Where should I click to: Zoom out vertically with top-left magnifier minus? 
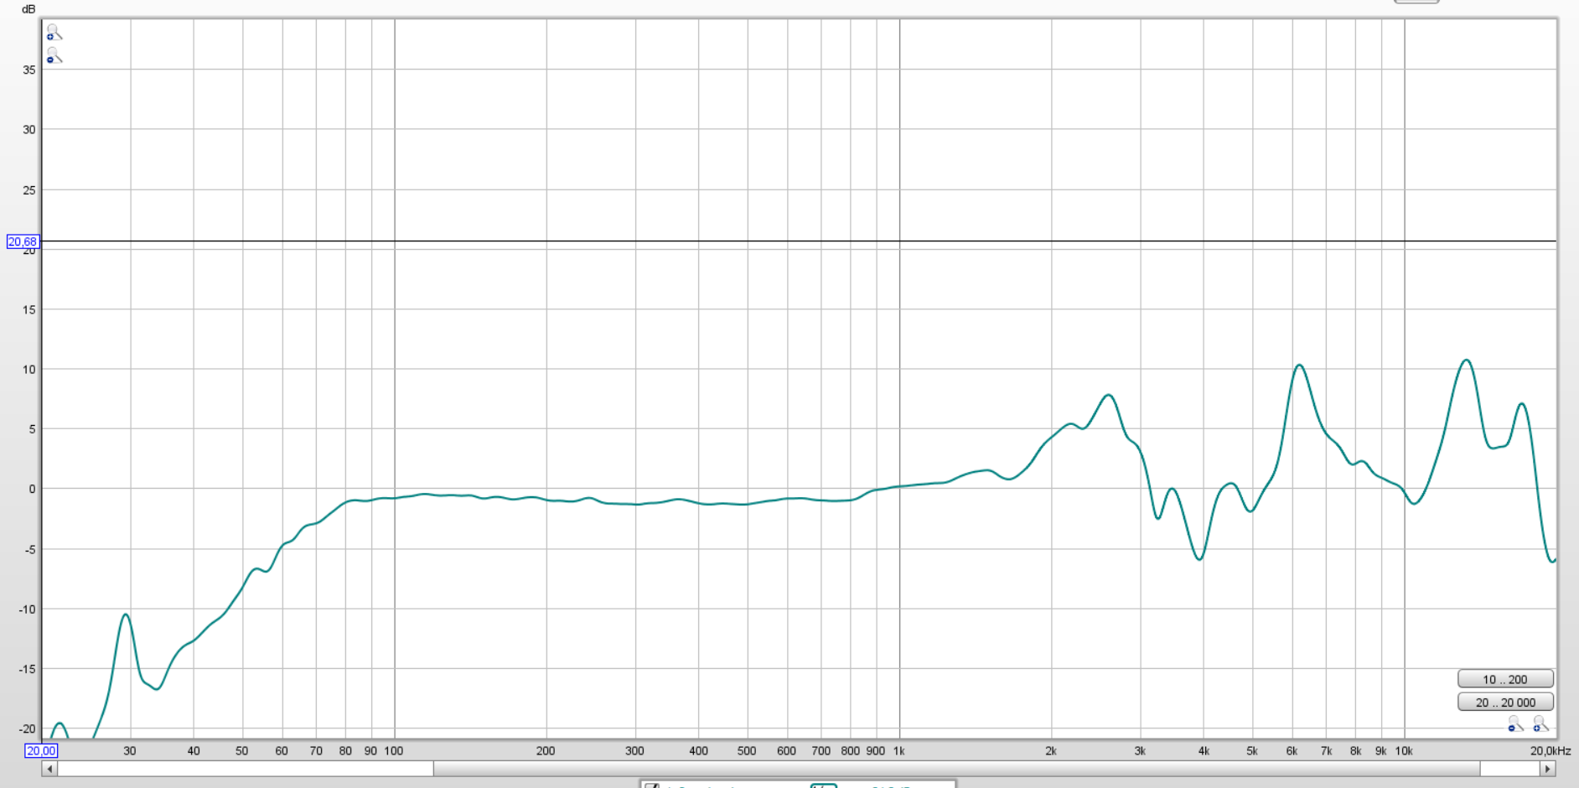[54, 56]
